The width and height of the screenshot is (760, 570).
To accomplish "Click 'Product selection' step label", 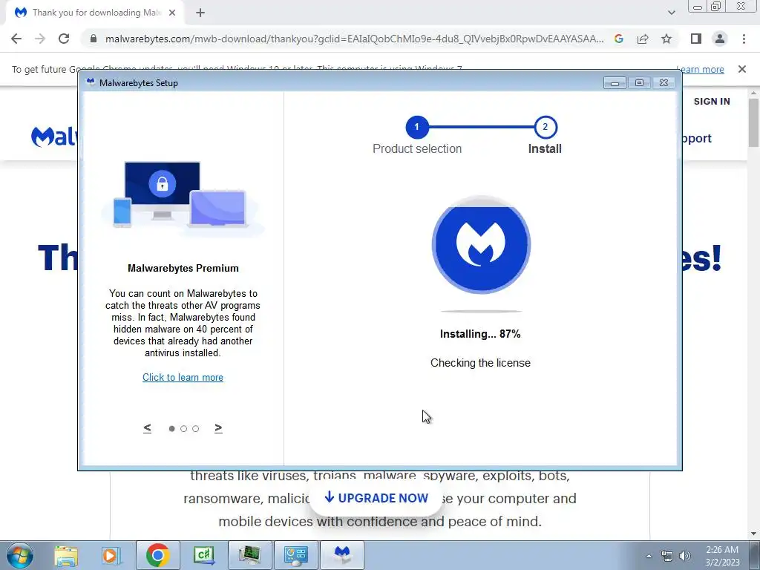I will click(417, 148).
